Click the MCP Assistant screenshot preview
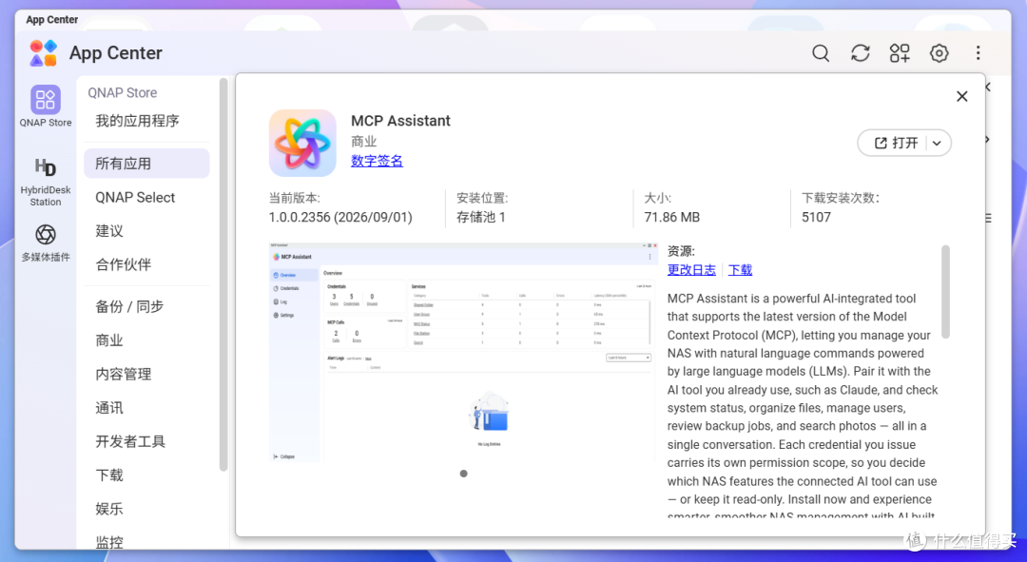This screenshot has height=562, width=1027. click(463, 353)
